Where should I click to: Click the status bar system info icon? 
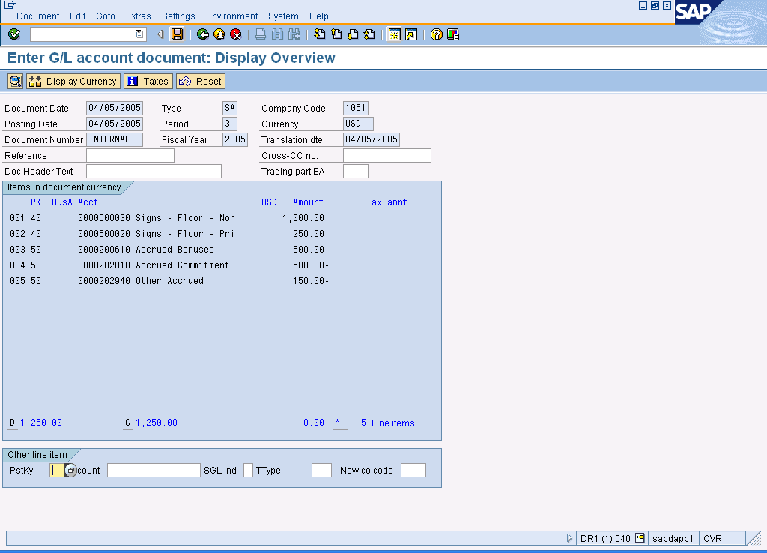tap(640, 538)
